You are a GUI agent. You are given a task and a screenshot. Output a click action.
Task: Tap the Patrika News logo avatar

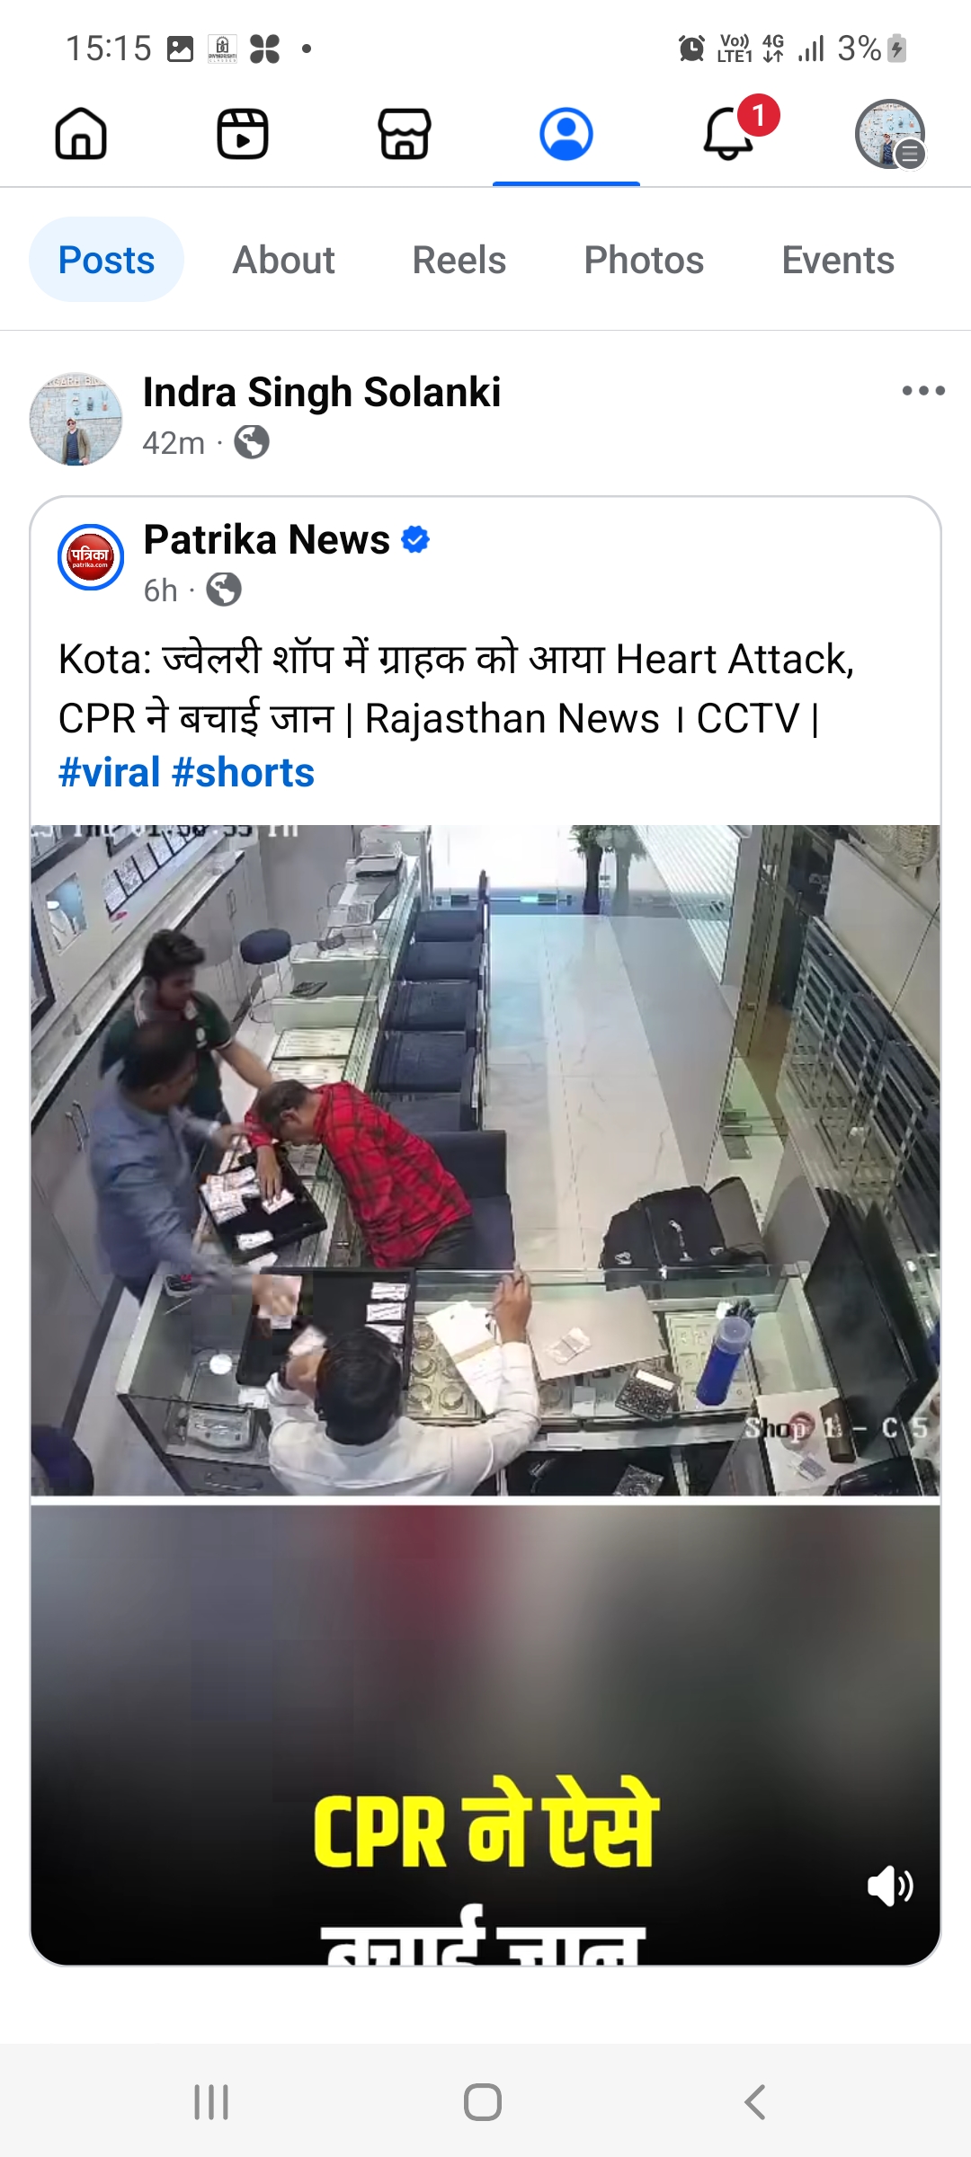coord(91,557)
